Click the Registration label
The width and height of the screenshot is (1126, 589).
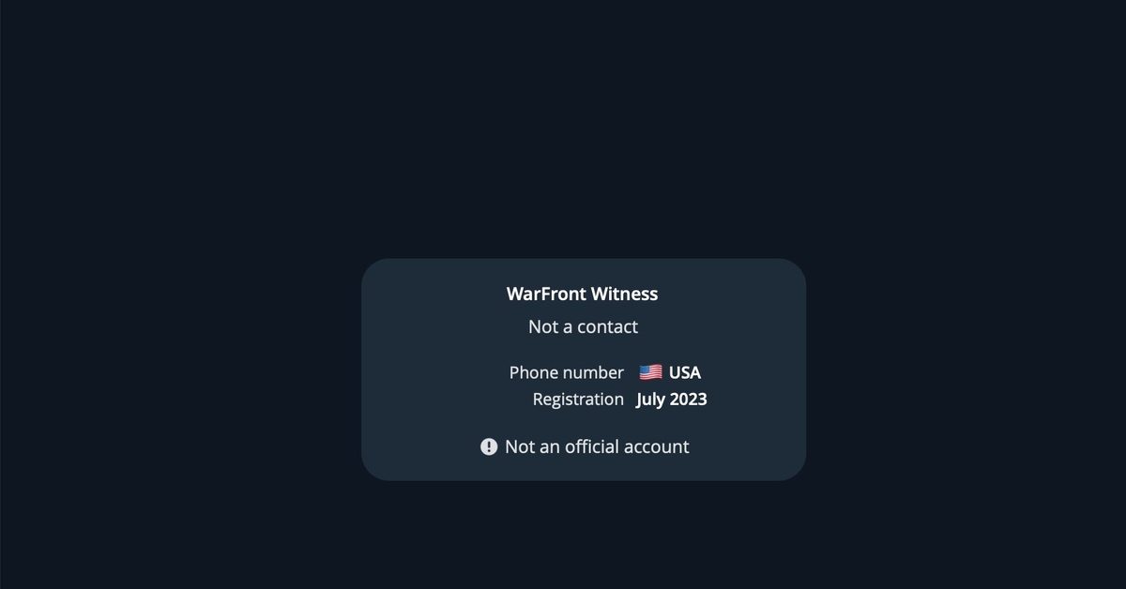tap(578, 400)
